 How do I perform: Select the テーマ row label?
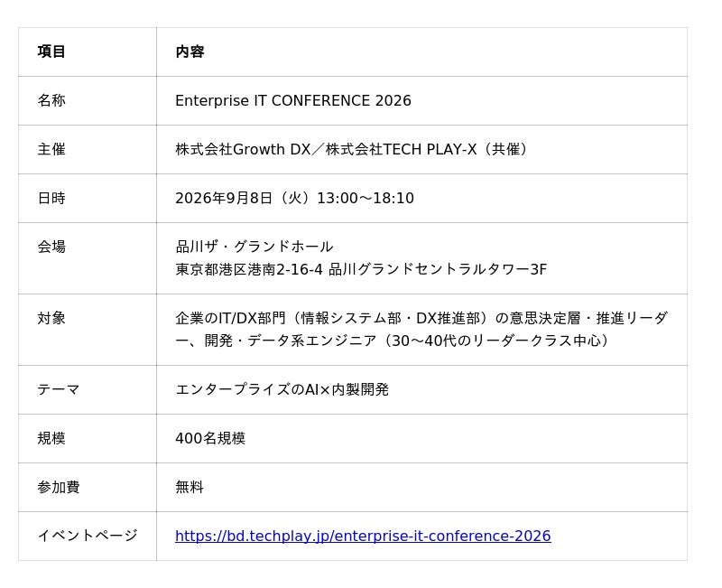coord(59,390)
